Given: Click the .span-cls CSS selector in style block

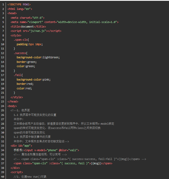Looking at the screenshot, I should point(20,40).
